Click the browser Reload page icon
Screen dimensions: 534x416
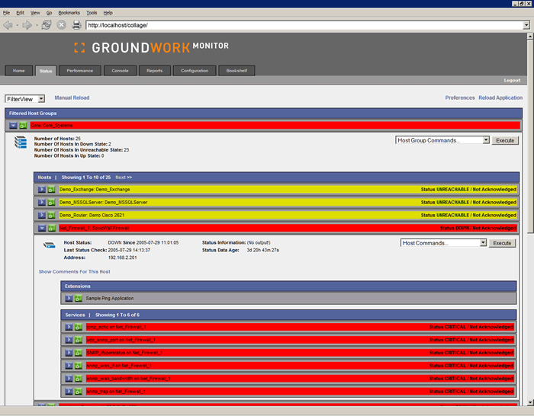(x=47, y=25)
